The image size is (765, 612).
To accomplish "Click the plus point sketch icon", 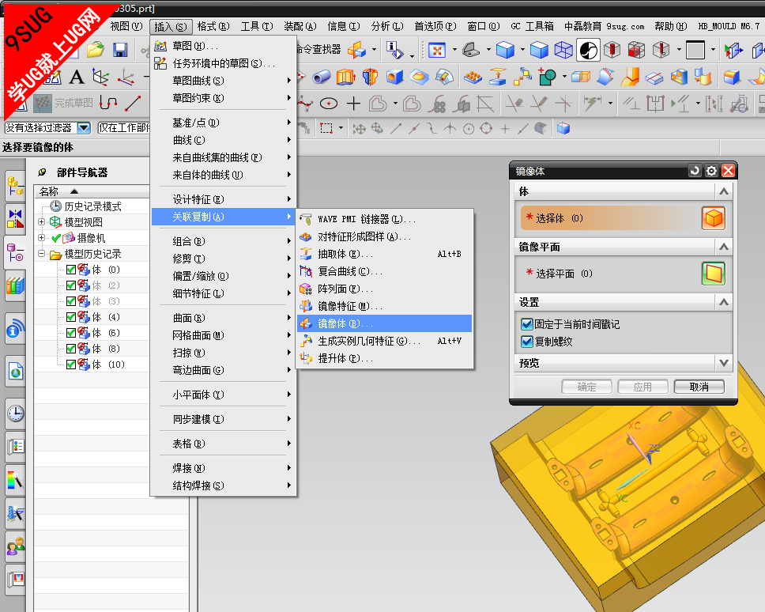I will 353,104.
